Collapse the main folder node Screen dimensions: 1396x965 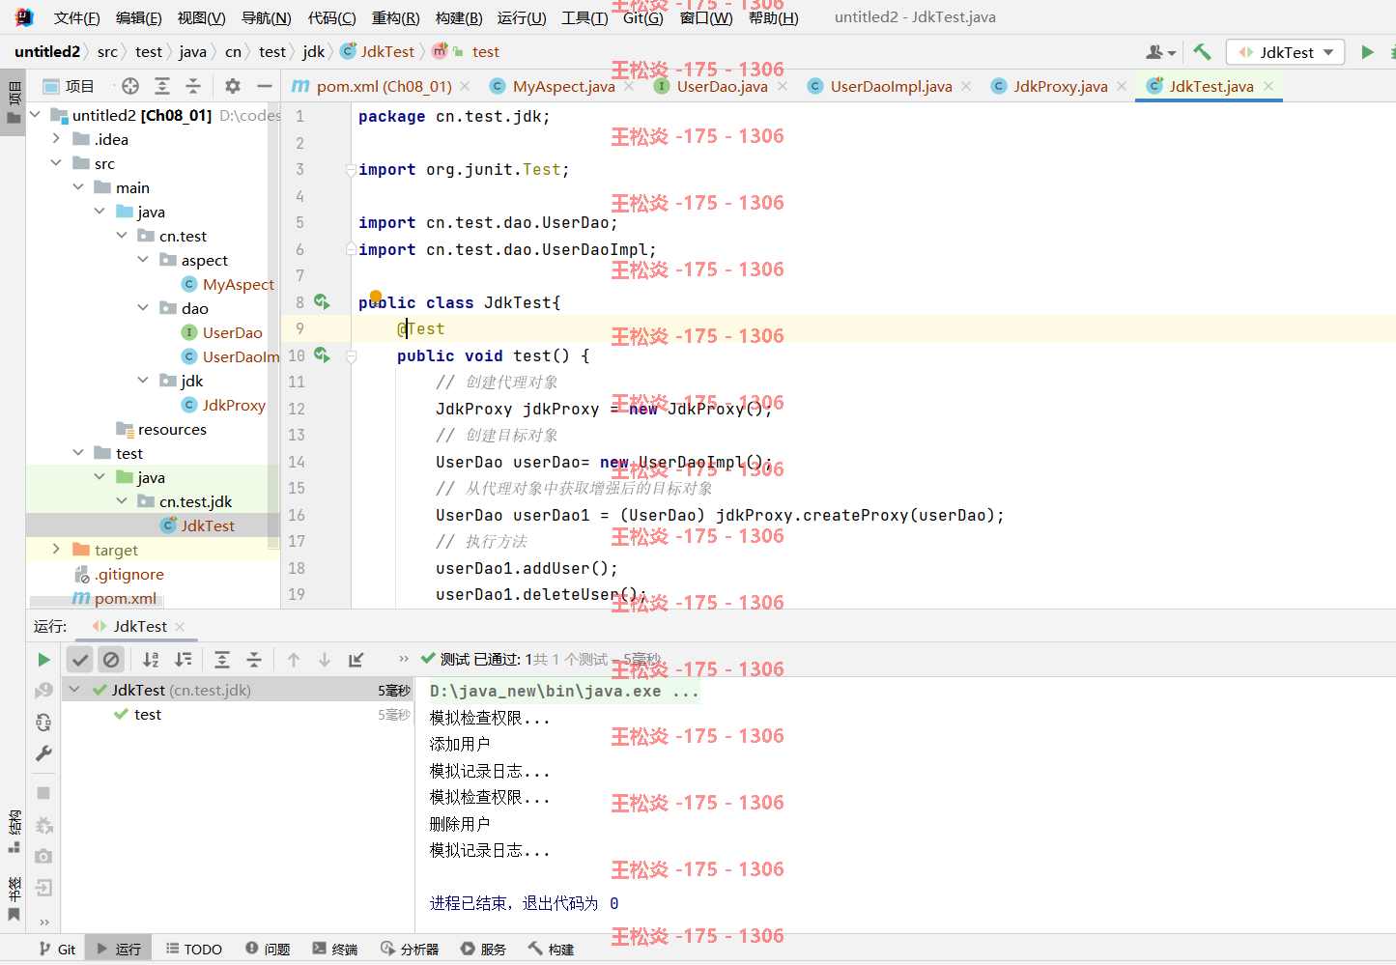78,187
